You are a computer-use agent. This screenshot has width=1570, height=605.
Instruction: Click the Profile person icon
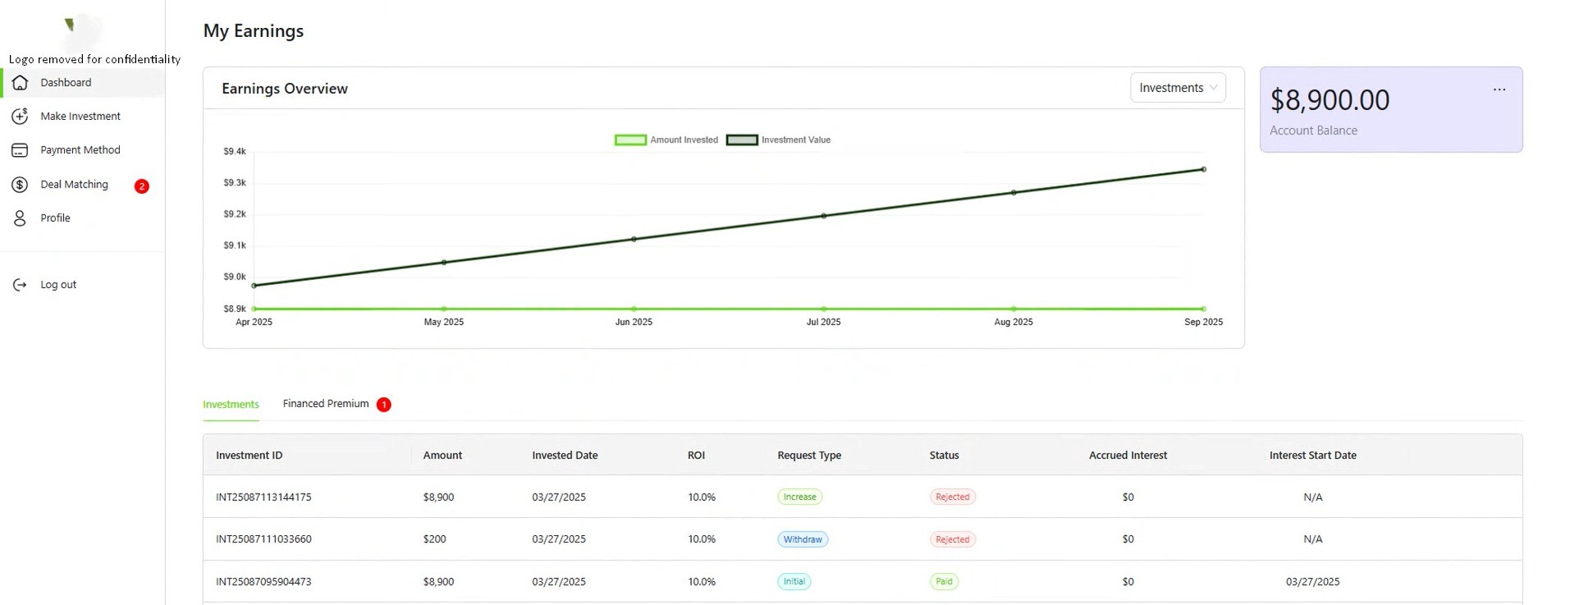21,218
